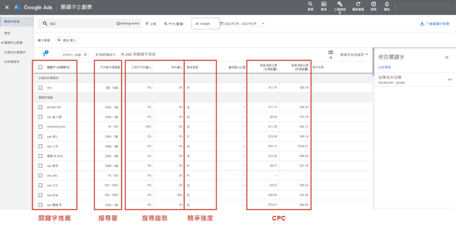Select 預測 (Forecast) in the sidebar
The height and width of the screenshot is (227, 456).
click(7, 33)
